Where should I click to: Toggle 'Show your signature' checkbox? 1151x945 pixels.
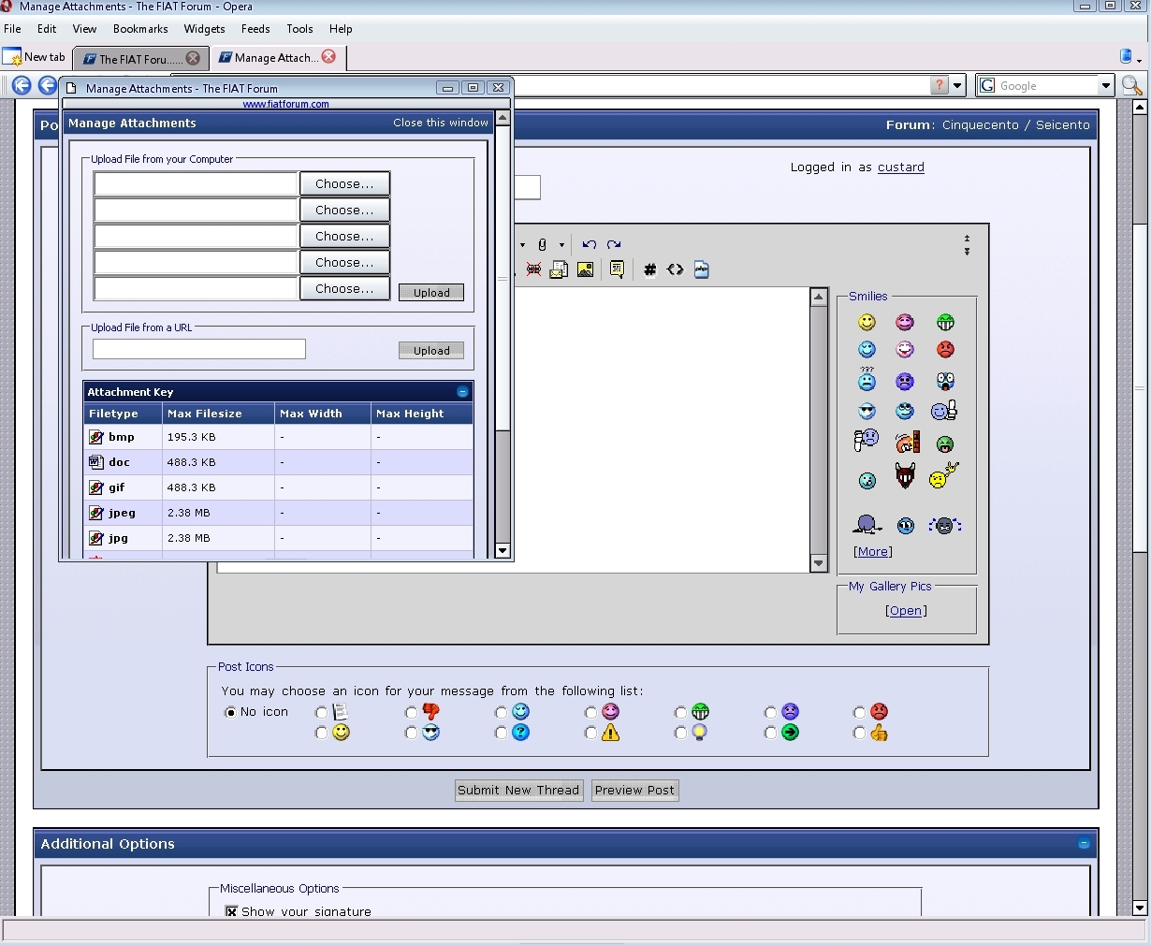(231, 911)
